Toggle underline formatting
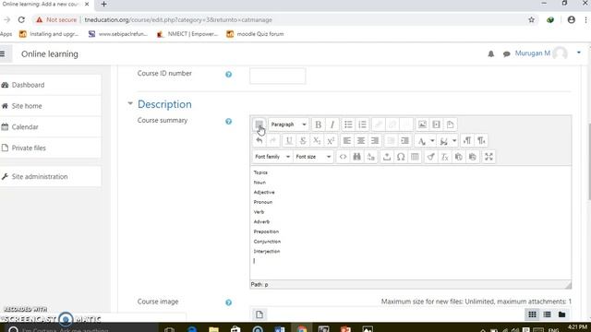 click(x=289, y=141)
